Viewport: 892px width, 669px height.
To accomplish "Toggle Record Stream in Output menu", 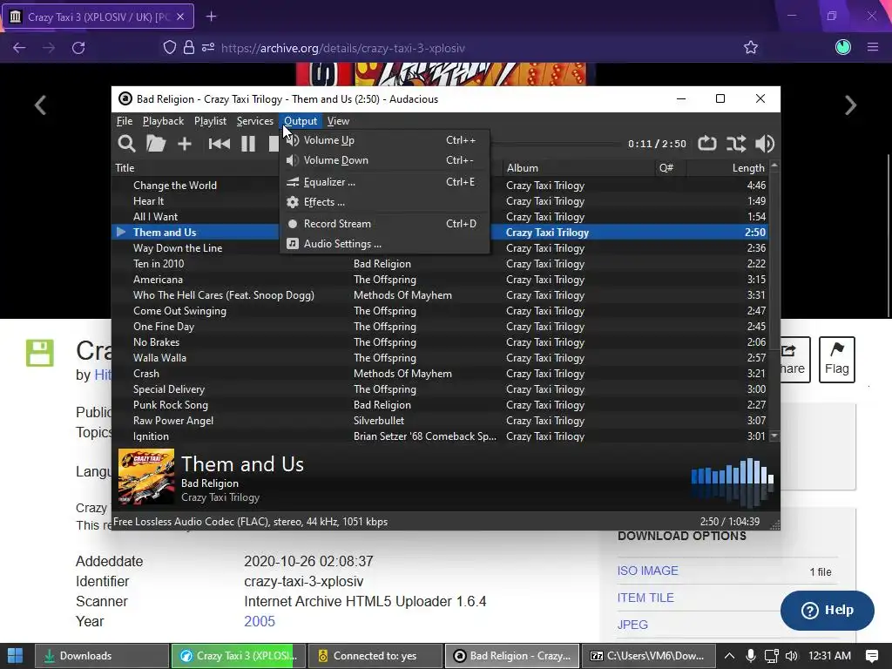I will click(384, 224).
